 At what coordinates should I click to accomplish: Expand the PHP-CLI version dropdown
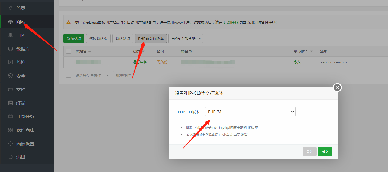[x=250, y=112]
